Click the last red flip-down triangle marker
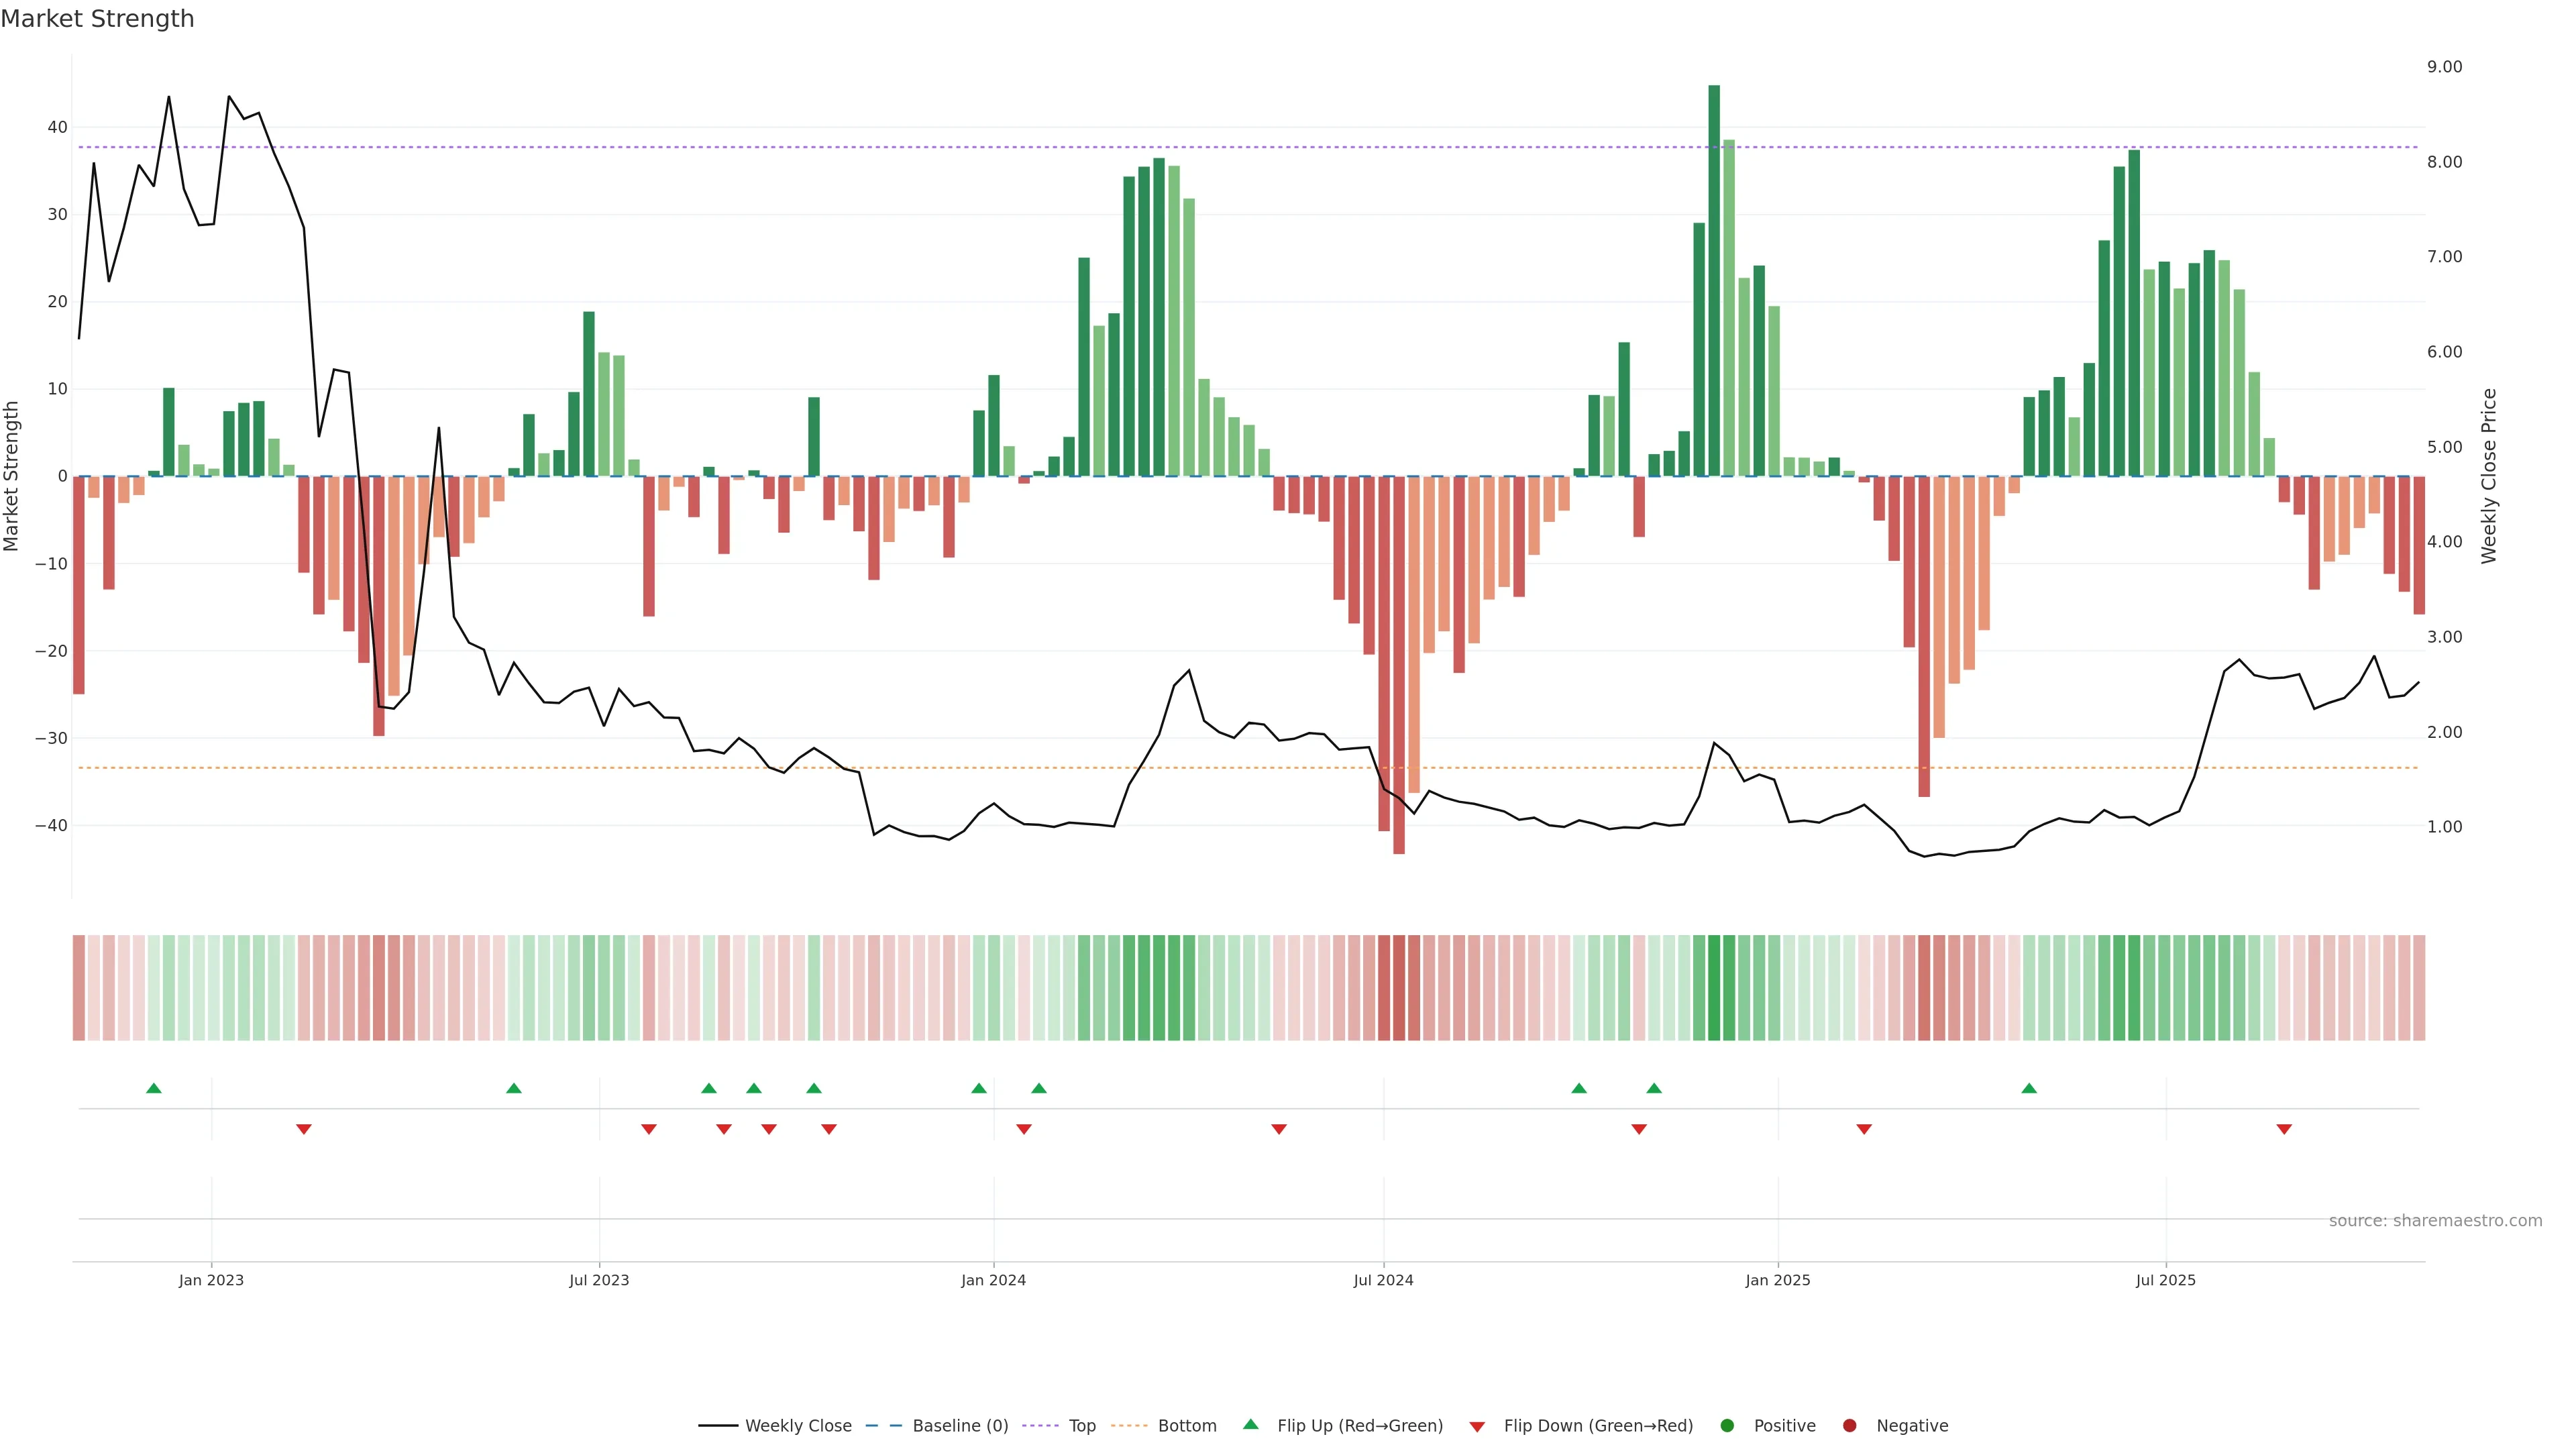 click(2284, 1129)
